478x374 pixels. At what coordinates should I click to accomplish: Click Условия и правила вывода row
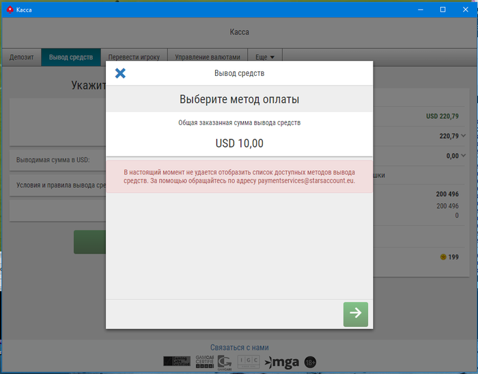click(x=58, y=185)
